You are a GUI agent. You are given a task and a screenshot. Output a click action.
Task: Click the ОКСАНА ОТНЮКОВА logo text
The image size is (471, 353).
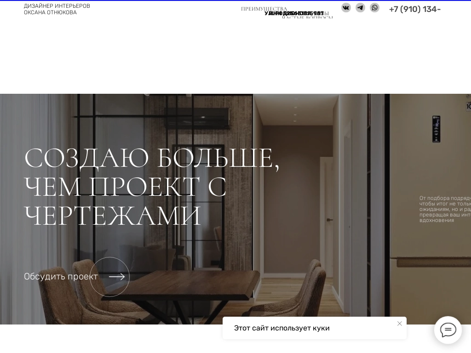click(x=50, y=12)
